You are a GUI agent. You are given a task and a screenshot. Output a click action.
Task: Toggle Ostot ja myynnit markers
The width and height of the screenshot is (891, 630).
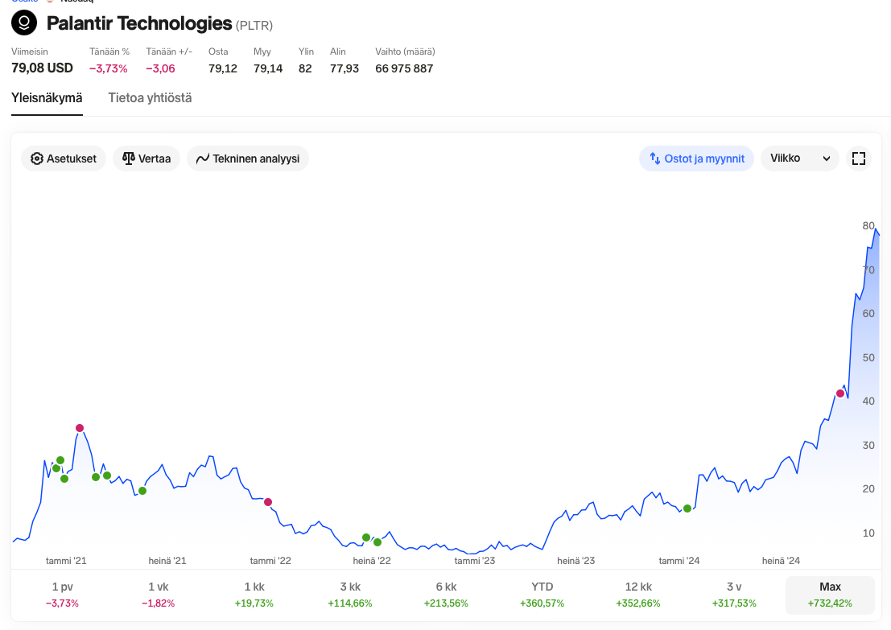tap(697, 159)
